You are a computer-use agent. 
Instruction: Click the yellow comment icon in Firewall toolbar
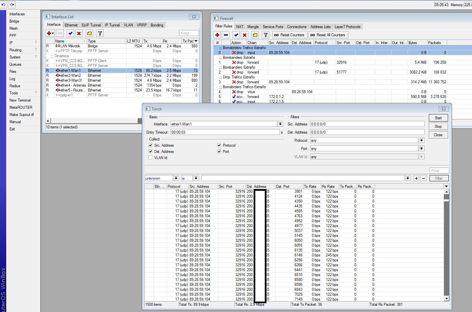[255, 35]
